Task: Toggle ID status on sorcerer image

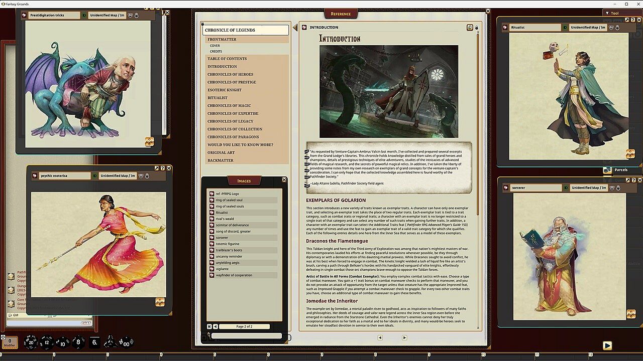Action: click(x=566, y=188)
